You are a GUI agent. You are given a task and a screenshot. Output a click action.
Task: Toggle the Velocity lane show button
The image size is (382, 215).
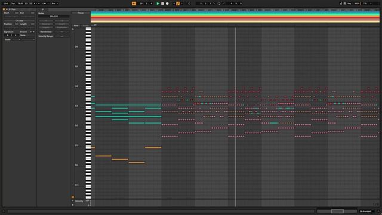73,201
